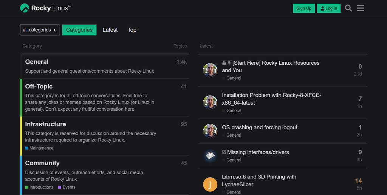Click the pin icon beside Start Here topic
Screen dimensions: 387x195
point(229,63)
